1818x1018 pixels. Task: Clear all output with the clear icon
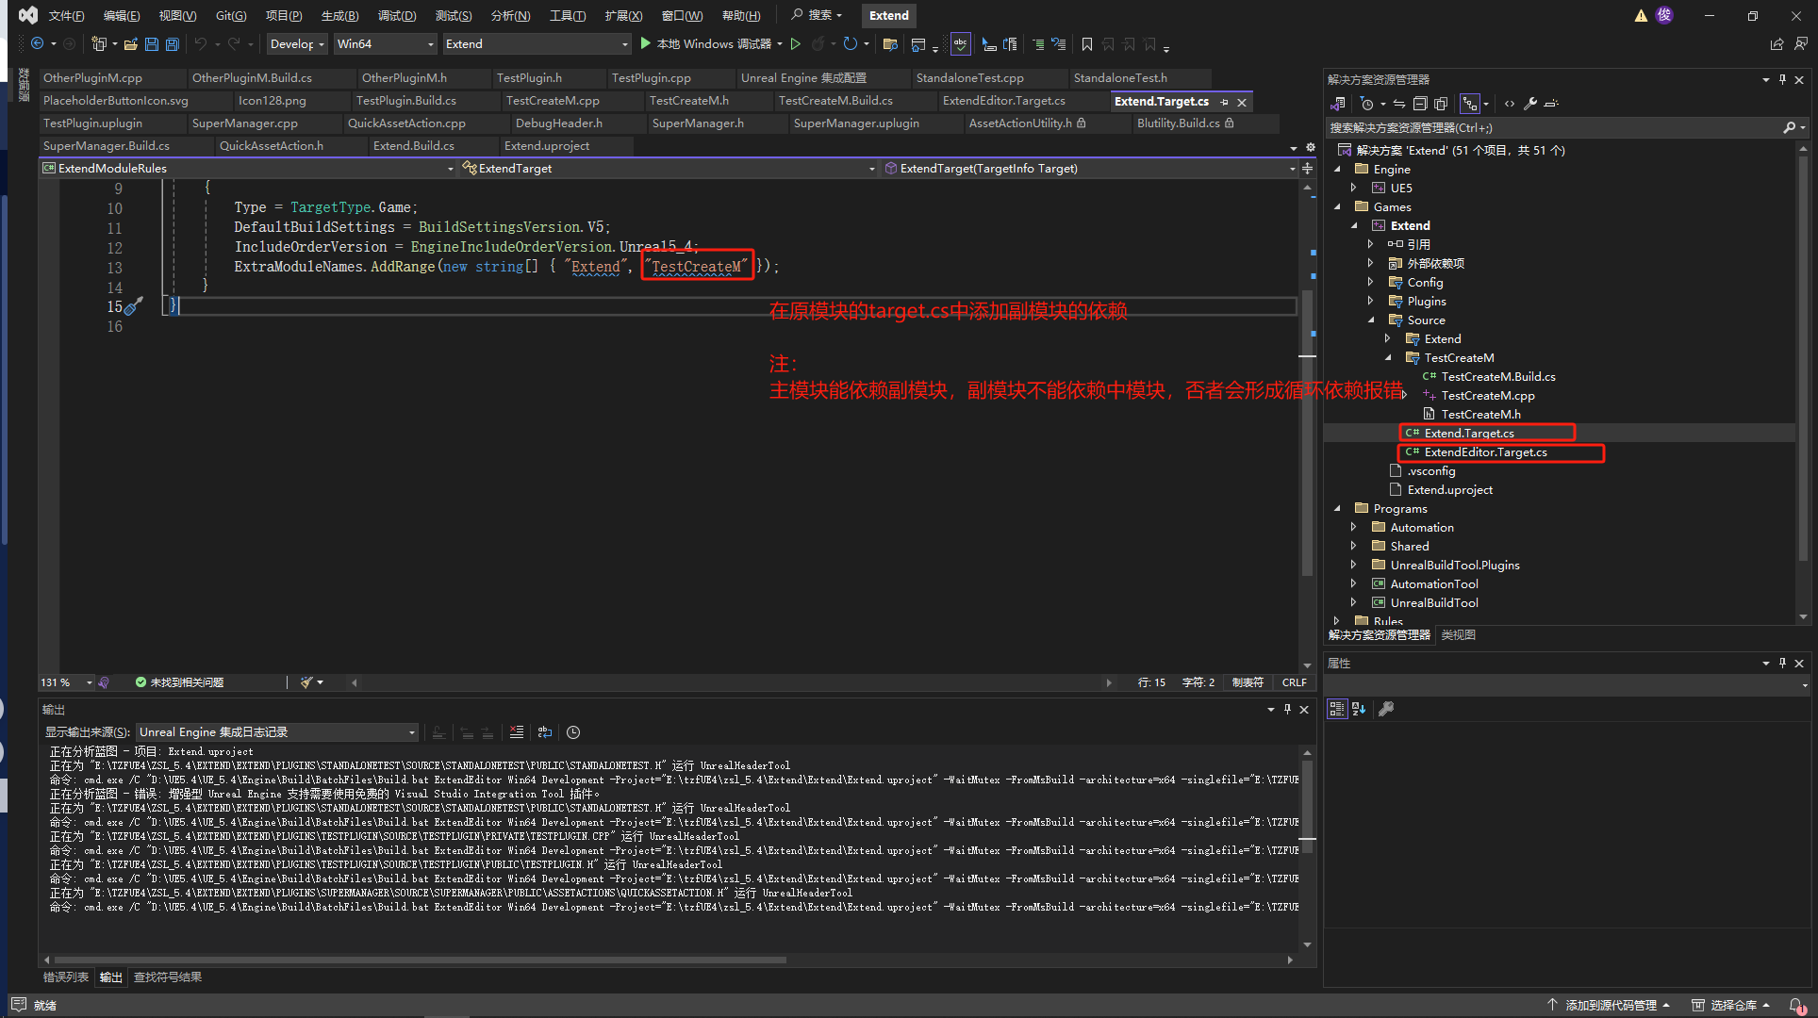516,732
